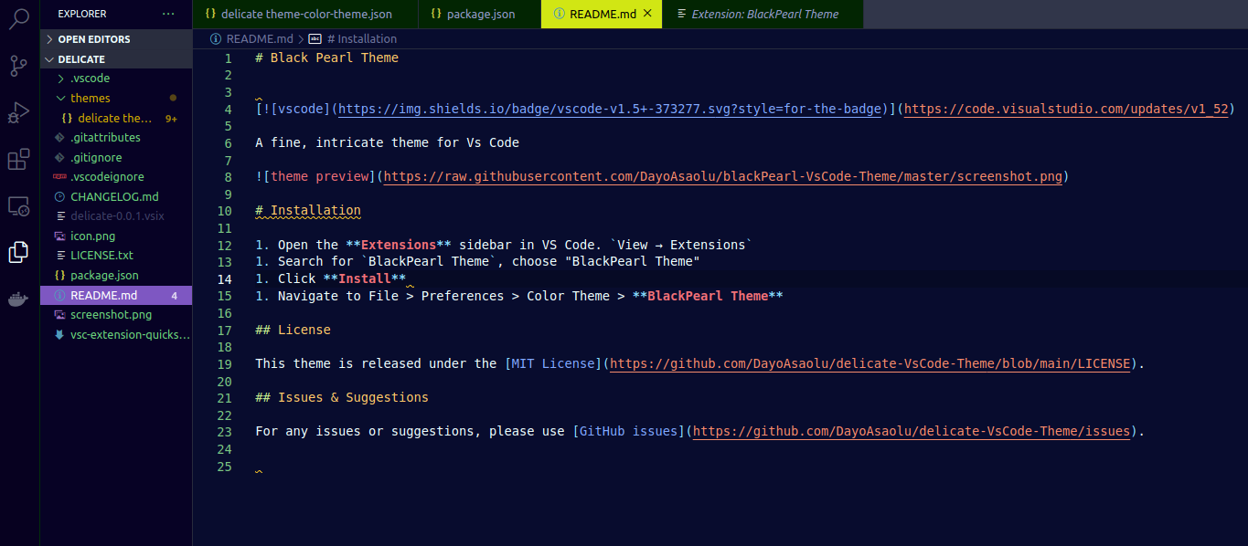Screen dimensions: 1248x546
Task: Click the Explorer files icon in activity bar
Action: click(19, 253)
